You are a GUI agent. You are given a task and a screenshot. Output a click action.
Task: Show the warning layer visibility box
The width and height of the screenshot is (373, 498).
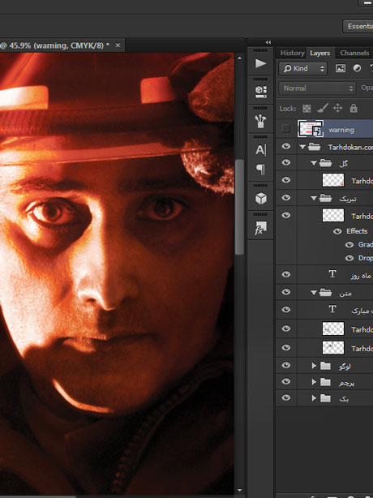285,129
